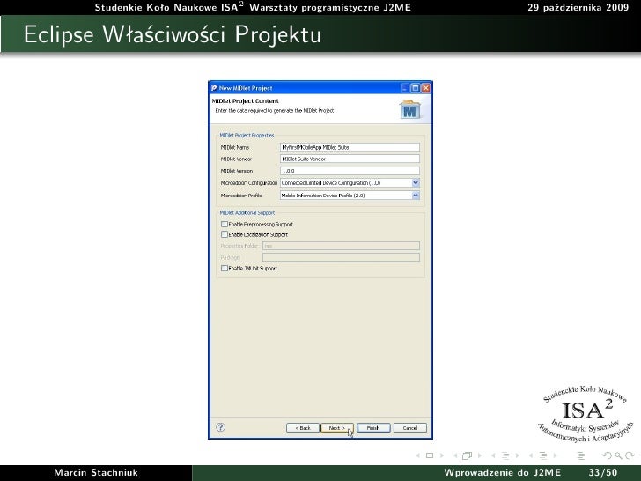Click the slide counter '33/50'
Image resolution: width=641 pixels, height=481 pixels.
pyautogui.click(x=603, y=473)
